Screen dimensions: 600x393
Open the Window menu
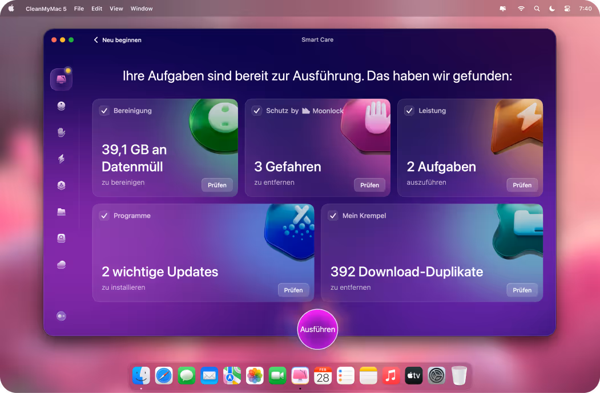pos(142,9)
